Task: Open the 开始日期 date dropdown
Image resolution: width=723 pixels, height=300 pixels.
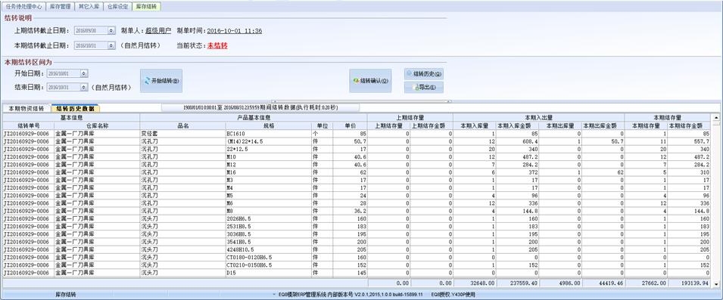Action: [x=83, y=73]
